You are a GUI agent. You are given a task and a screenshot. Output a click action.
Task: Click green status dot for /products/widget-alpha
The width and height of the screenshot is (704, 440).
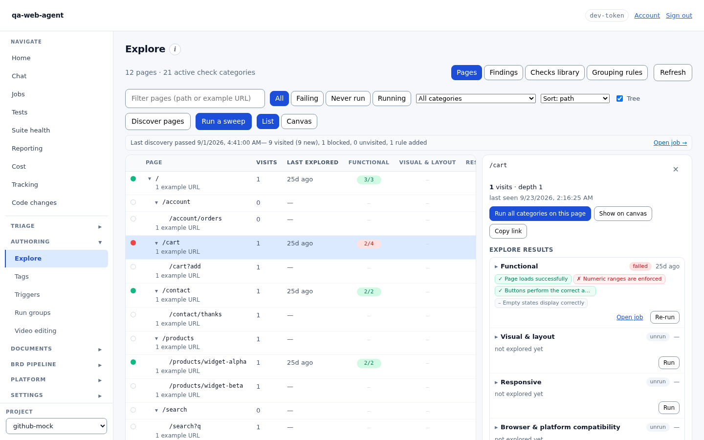pos(133,362)
